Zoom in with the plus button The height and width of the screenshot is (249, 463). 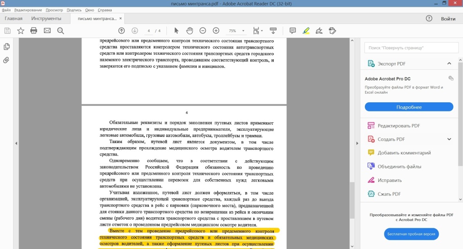tap(216, 31)
